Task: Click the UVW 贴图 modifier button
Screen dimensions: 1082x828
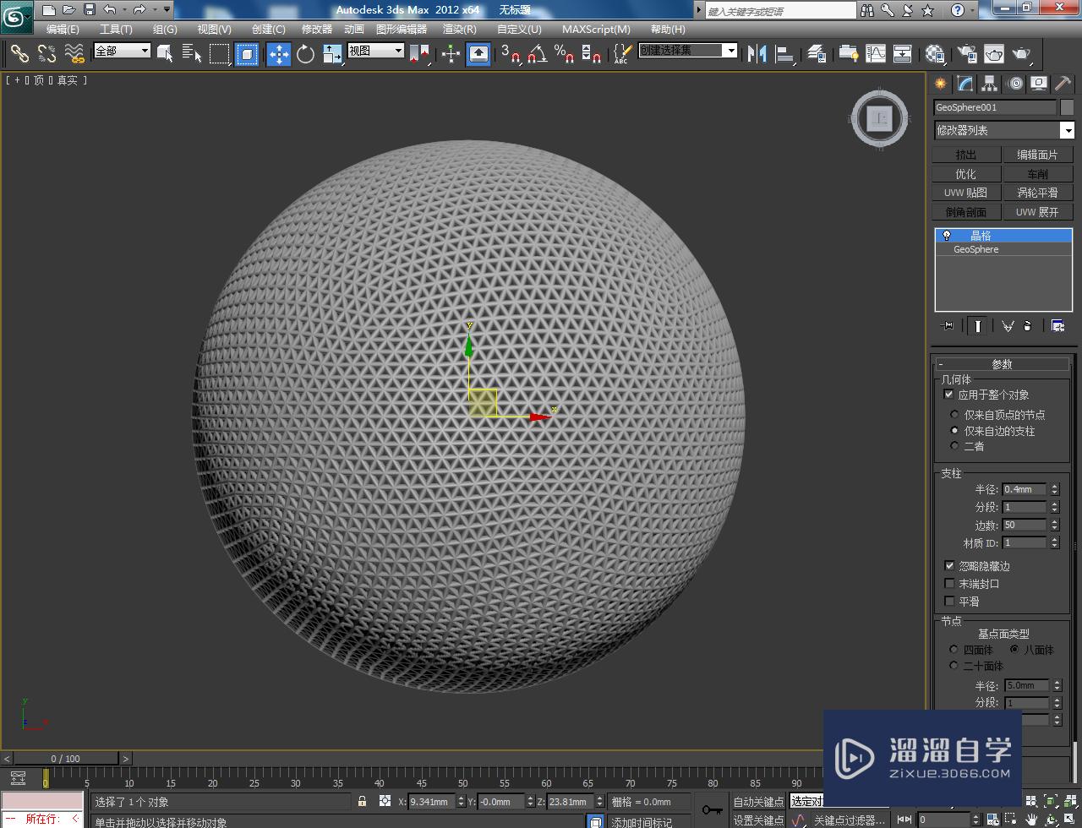Action: tap(966, 193)
